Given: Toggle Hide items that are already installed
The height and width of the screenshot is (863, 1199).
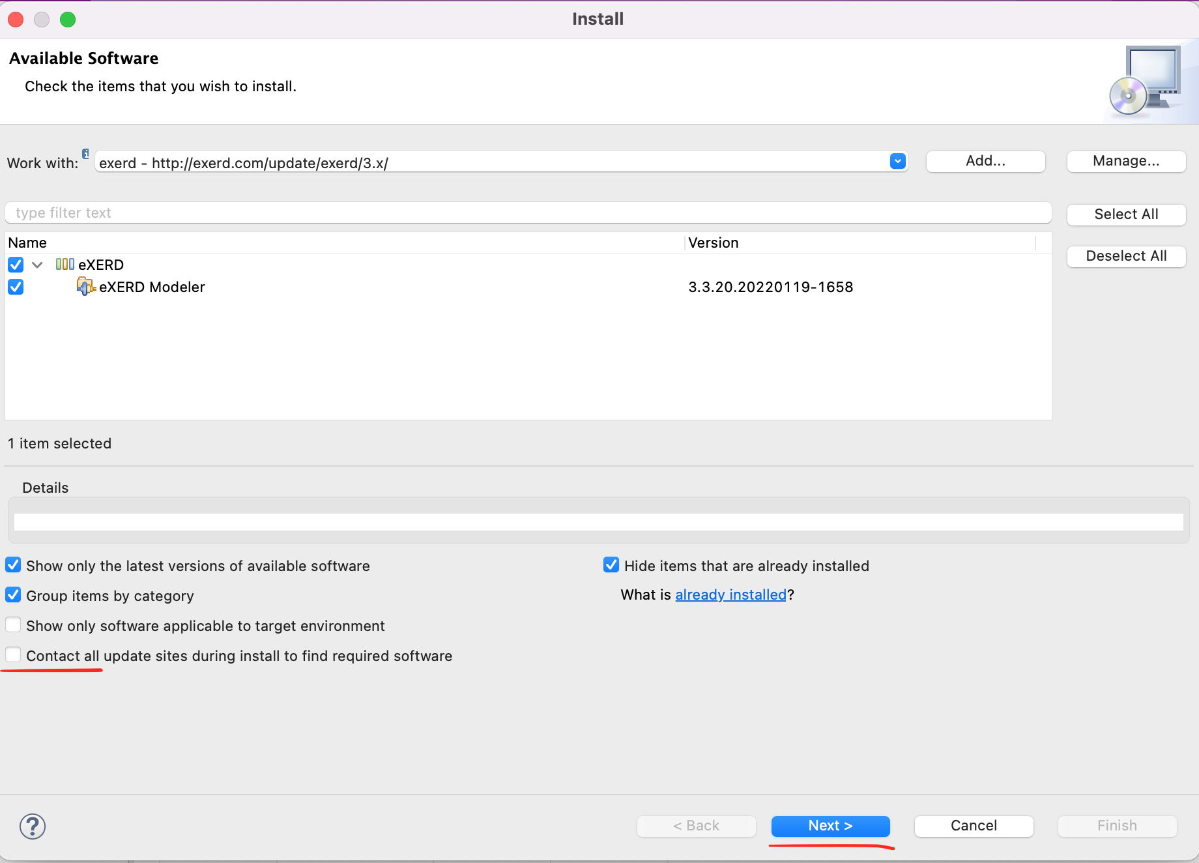Looking at the screenshot, I should click(611, 564).
